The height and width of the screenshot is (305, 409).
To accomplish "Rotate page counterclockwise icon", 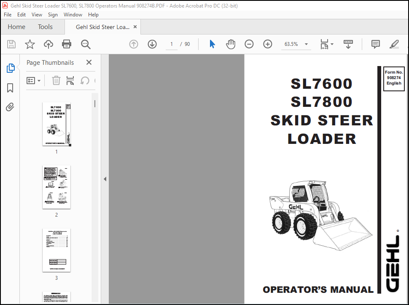I will [x=85, y=81].
